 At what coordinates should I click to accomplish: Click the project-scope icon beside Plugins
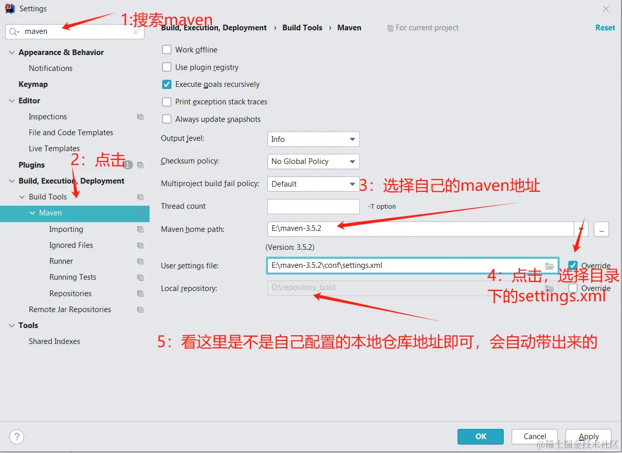tap(140, 165)
